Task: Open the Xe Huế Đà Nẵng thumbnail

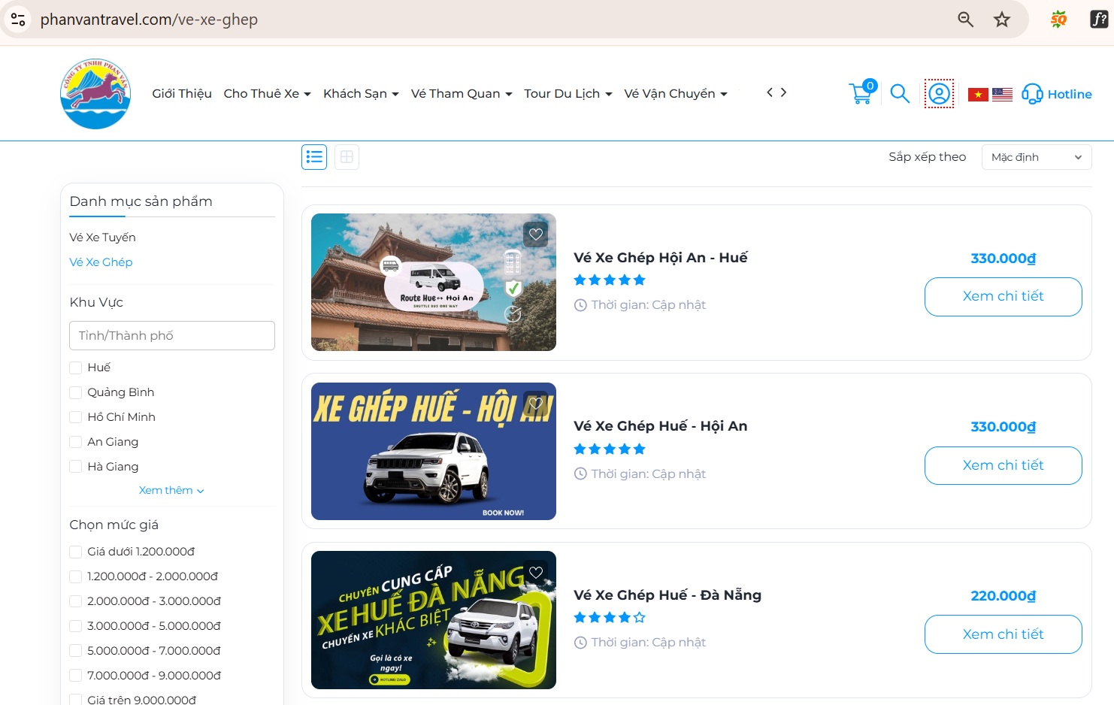Action: point(434,620)
